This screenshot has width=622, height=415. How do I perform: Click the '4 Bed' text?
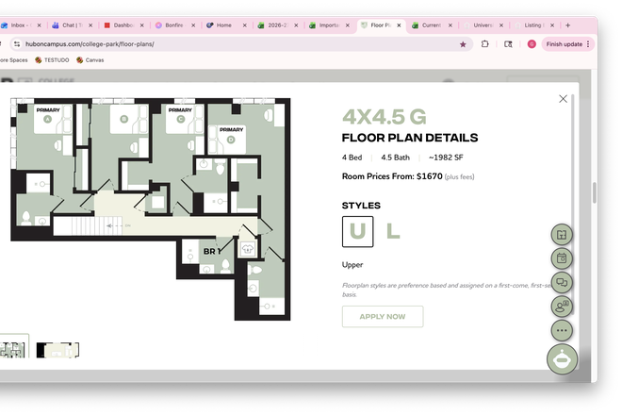(352, 158)
